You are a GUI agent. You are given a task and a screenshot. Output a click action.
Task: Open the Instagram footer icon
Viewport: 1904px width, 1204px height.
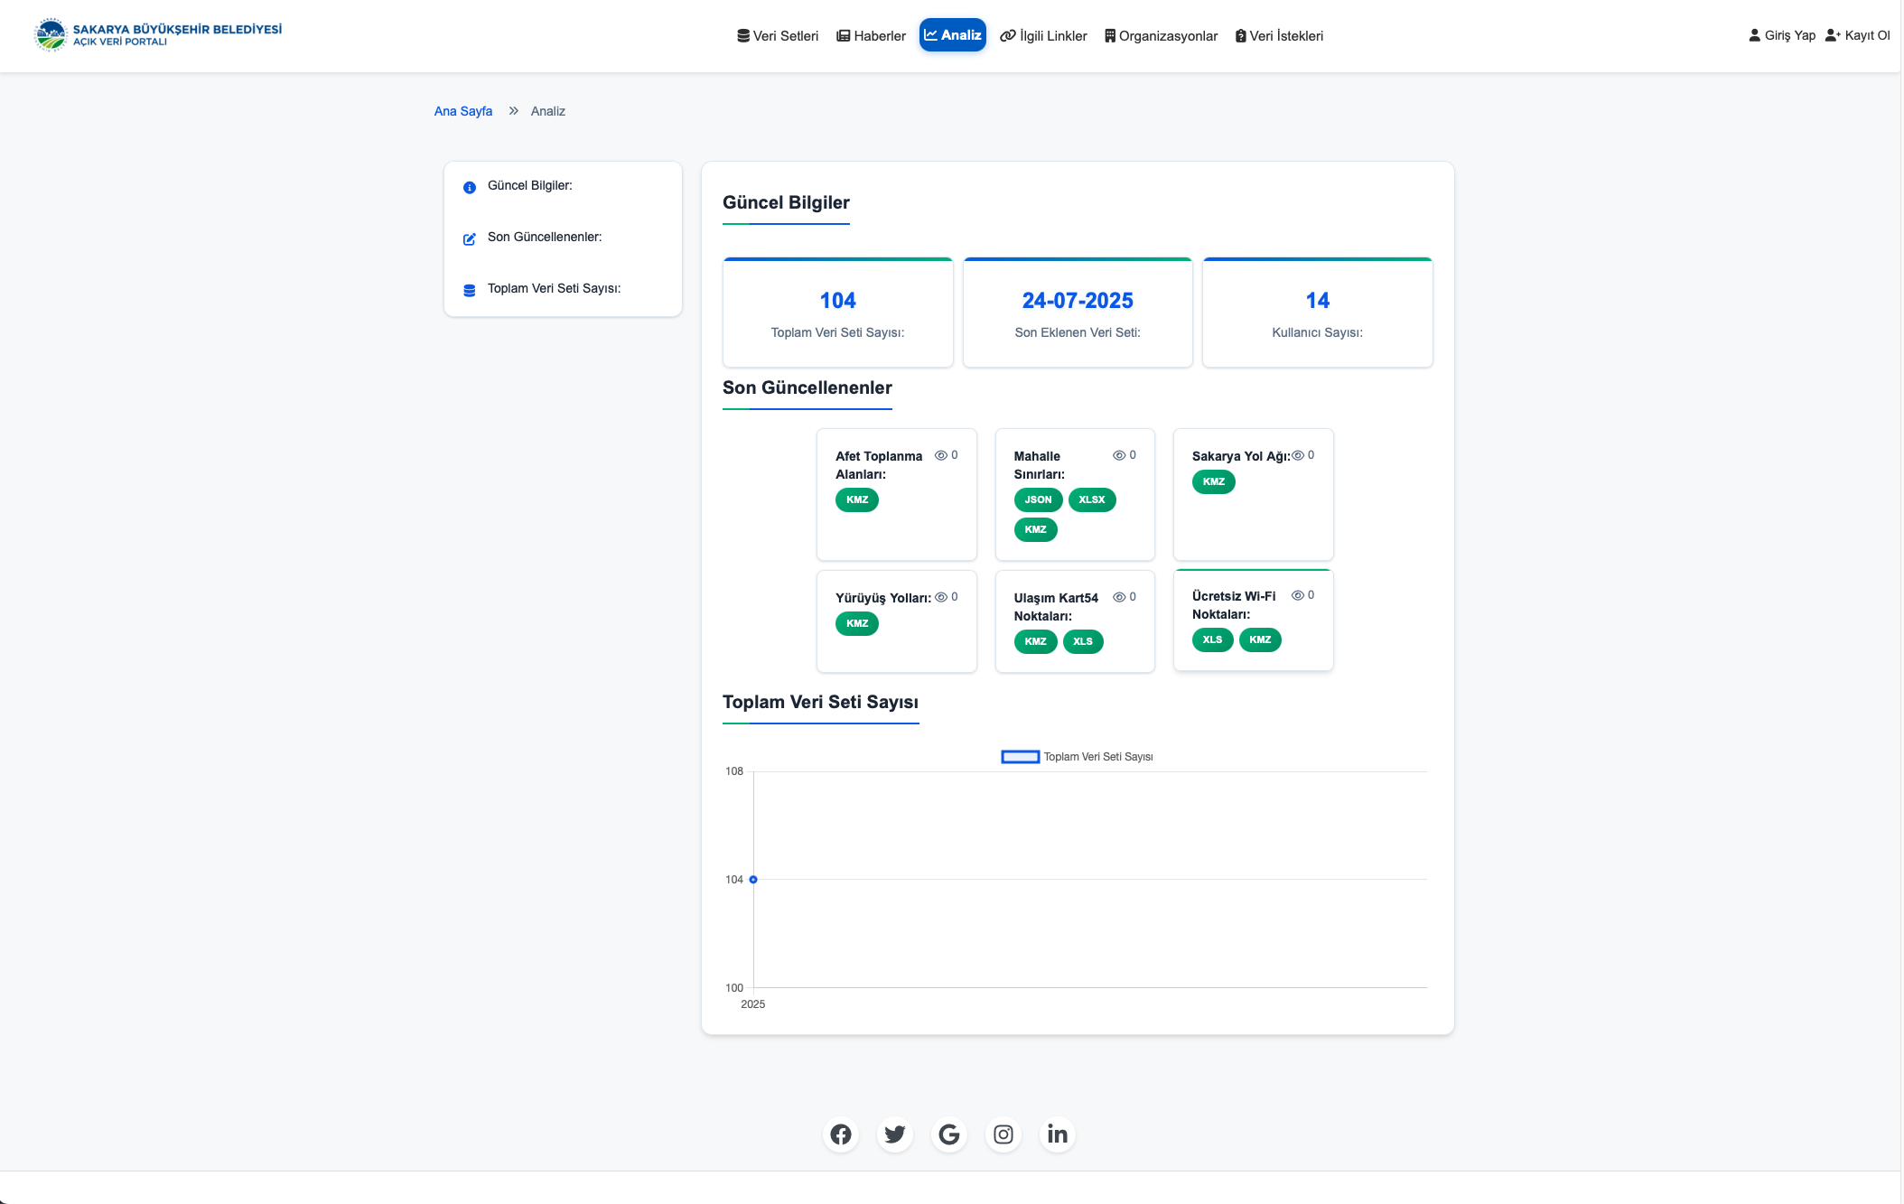[x=1003, y=1134]
